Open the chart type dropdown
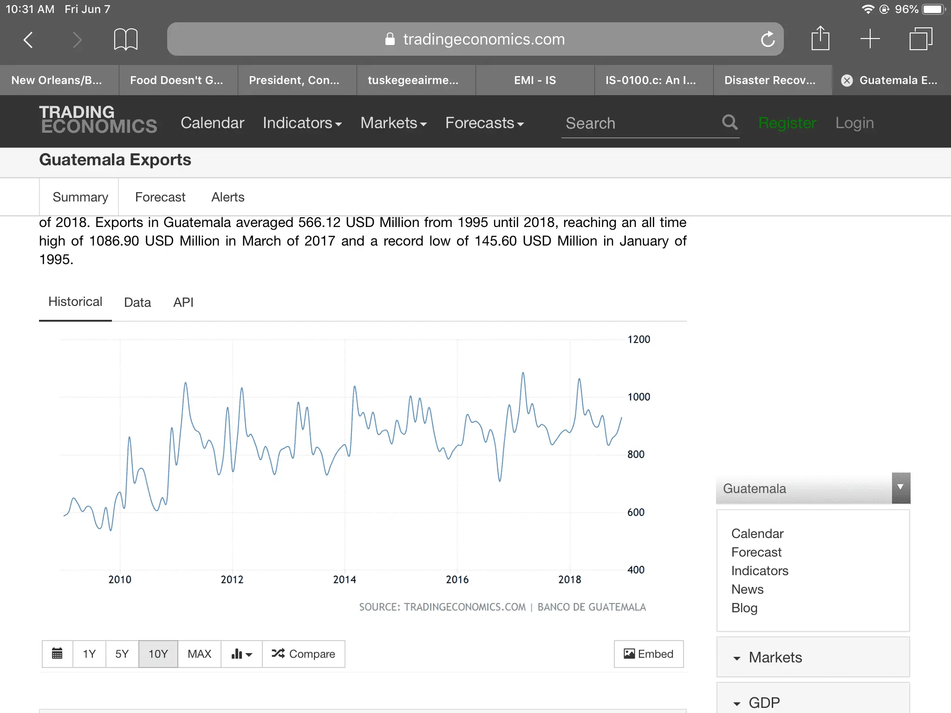Viewport: 951px width, 713px height. [241, 654]
